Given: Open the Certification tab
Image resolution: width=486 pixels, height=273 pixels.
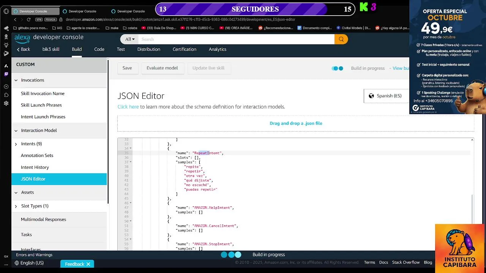Looking at the screenshot, I should (x=185, y=49).
